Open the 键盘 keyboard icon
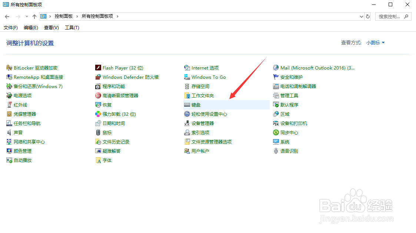This screenshot has width=416, height=233. click(x=187, y=105)
